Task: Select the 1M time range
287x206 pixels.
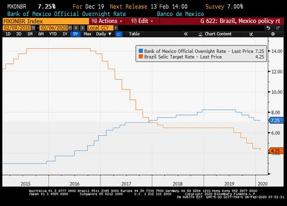Action: [x=30, y=34]
